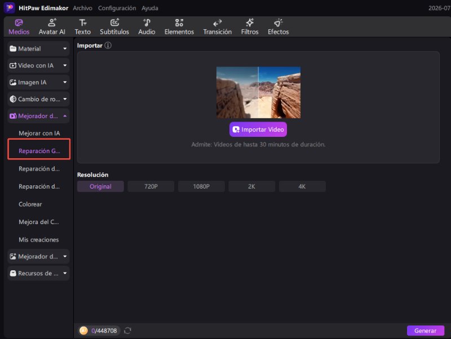Open the Filtros tab
This screenshot has width=451, height=339.
pyautogui.click(x=250, y=27)
